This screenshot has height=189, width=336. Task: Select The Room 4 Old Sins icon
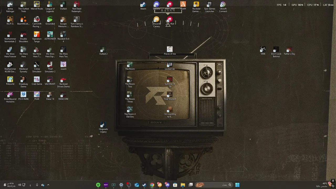pos(130,112)
